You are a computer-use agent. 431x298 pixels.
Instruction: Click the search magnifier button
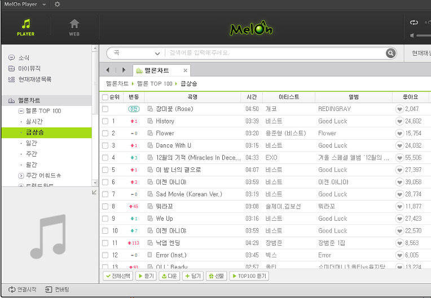coord(390,53)
